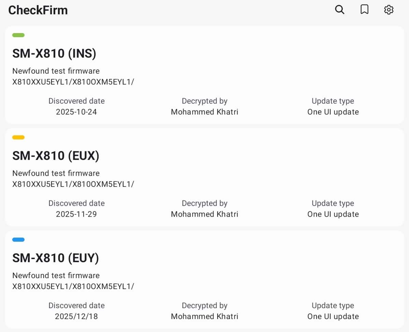
Task: Click the CheckFirm app title
Action: pos(38,10)
